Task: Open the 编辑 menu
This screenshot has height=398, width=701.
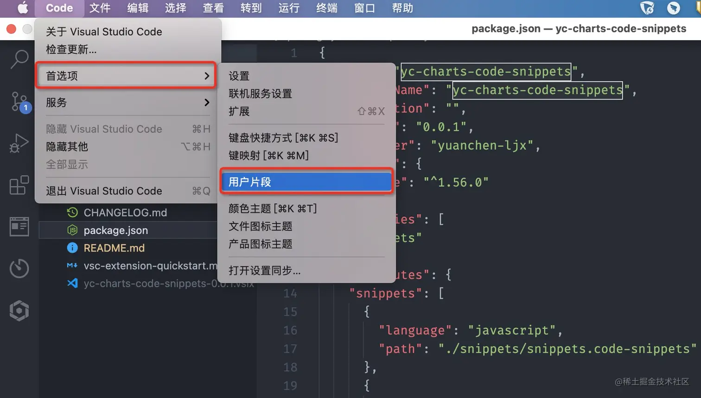Action: point(138,8)
